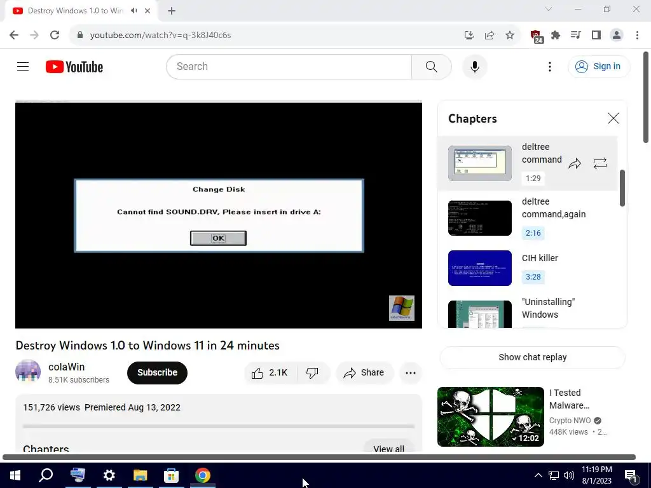Viewport: 651px width, 488px height.
Task: Share this video
Action: click(364, 372)
